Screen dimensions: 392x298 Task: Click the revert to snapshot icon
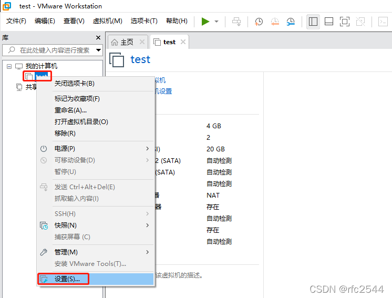pyautogui.click(x=275, y=22)
